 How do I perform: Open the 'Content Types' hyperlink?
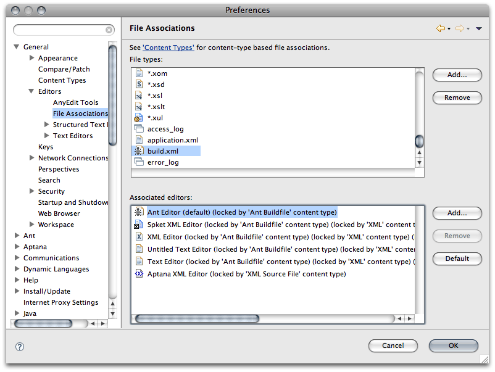coord(168,48)
